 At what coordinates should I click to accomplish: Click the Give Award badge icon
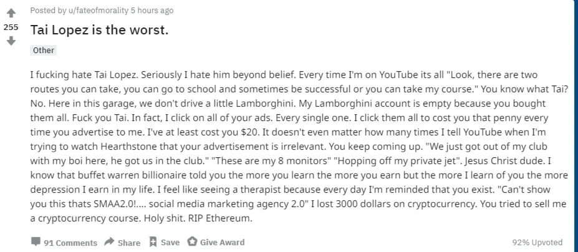pos(192,241)
